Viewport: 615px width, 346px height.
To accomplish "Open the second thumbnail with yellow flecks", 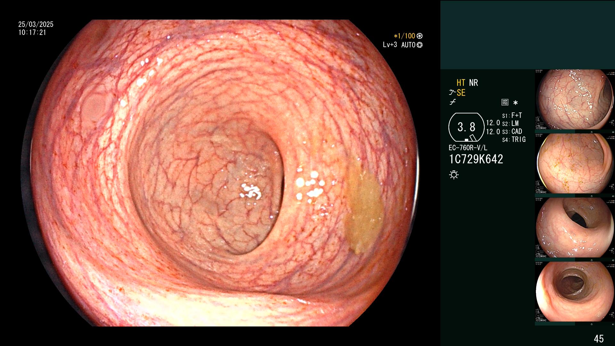I will pyautogui.click(x=575, y=164).
